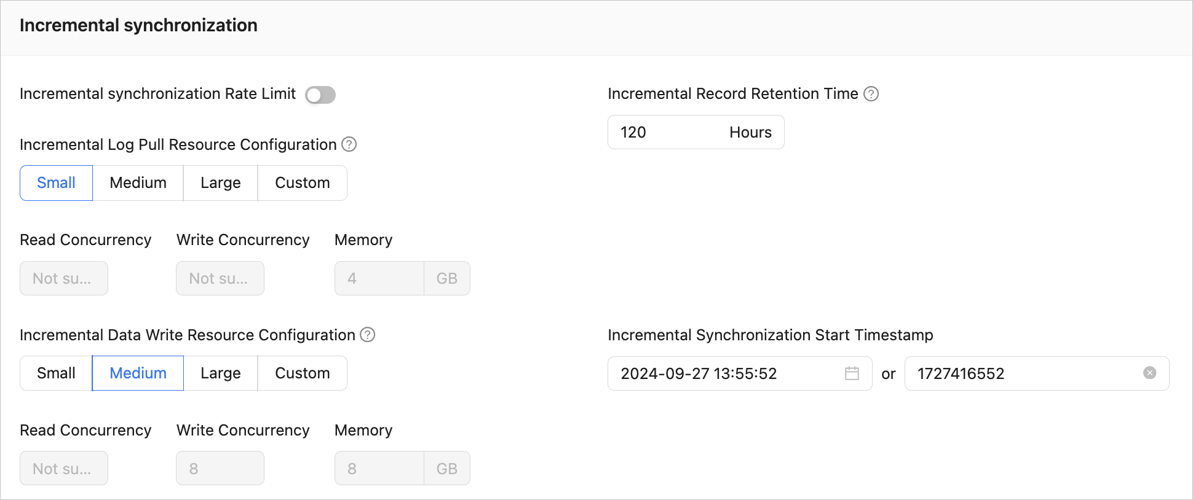Image resolution: width=1193 pixels, height=500 pixels.
Task: Click help icon next to Log Pull Resource Configuration
Action: pyautogui.click(x=349, y=144)
